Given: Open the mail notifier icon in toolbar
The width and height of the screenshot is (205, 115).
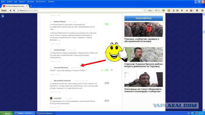Looking at the screenshot, I should 150,11.
